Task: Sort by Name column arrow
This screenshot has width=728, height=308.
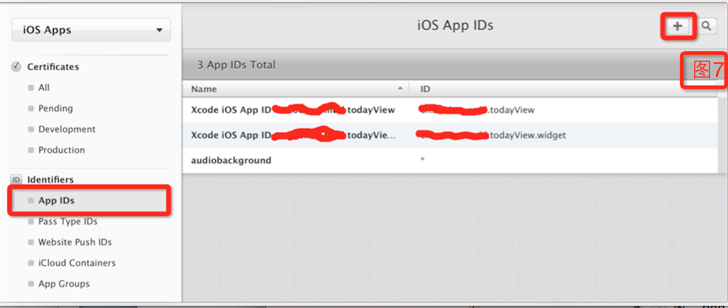Action: (400, 89)
